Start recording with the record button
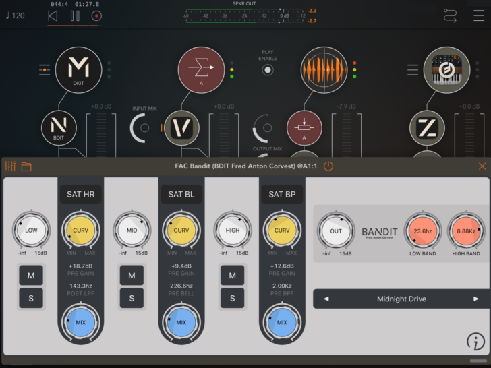491x368 pixels. 96,16
